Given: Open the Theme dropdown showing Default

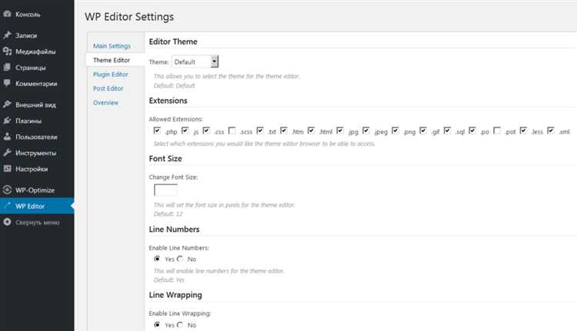Looking at the screenshot, I should click(195, 61).
